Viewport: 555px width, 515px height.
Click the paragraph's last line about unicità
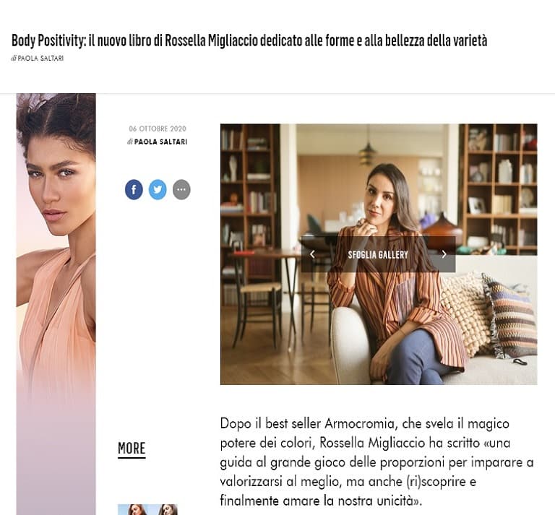pyautogui.click(x=321, y=501)
